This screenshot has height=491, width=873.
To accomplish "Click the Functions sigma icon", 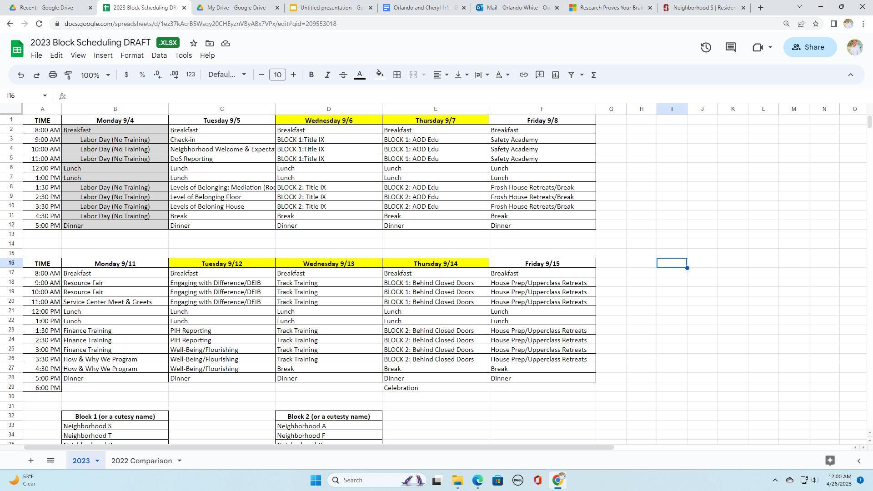I will pos(593,75).
